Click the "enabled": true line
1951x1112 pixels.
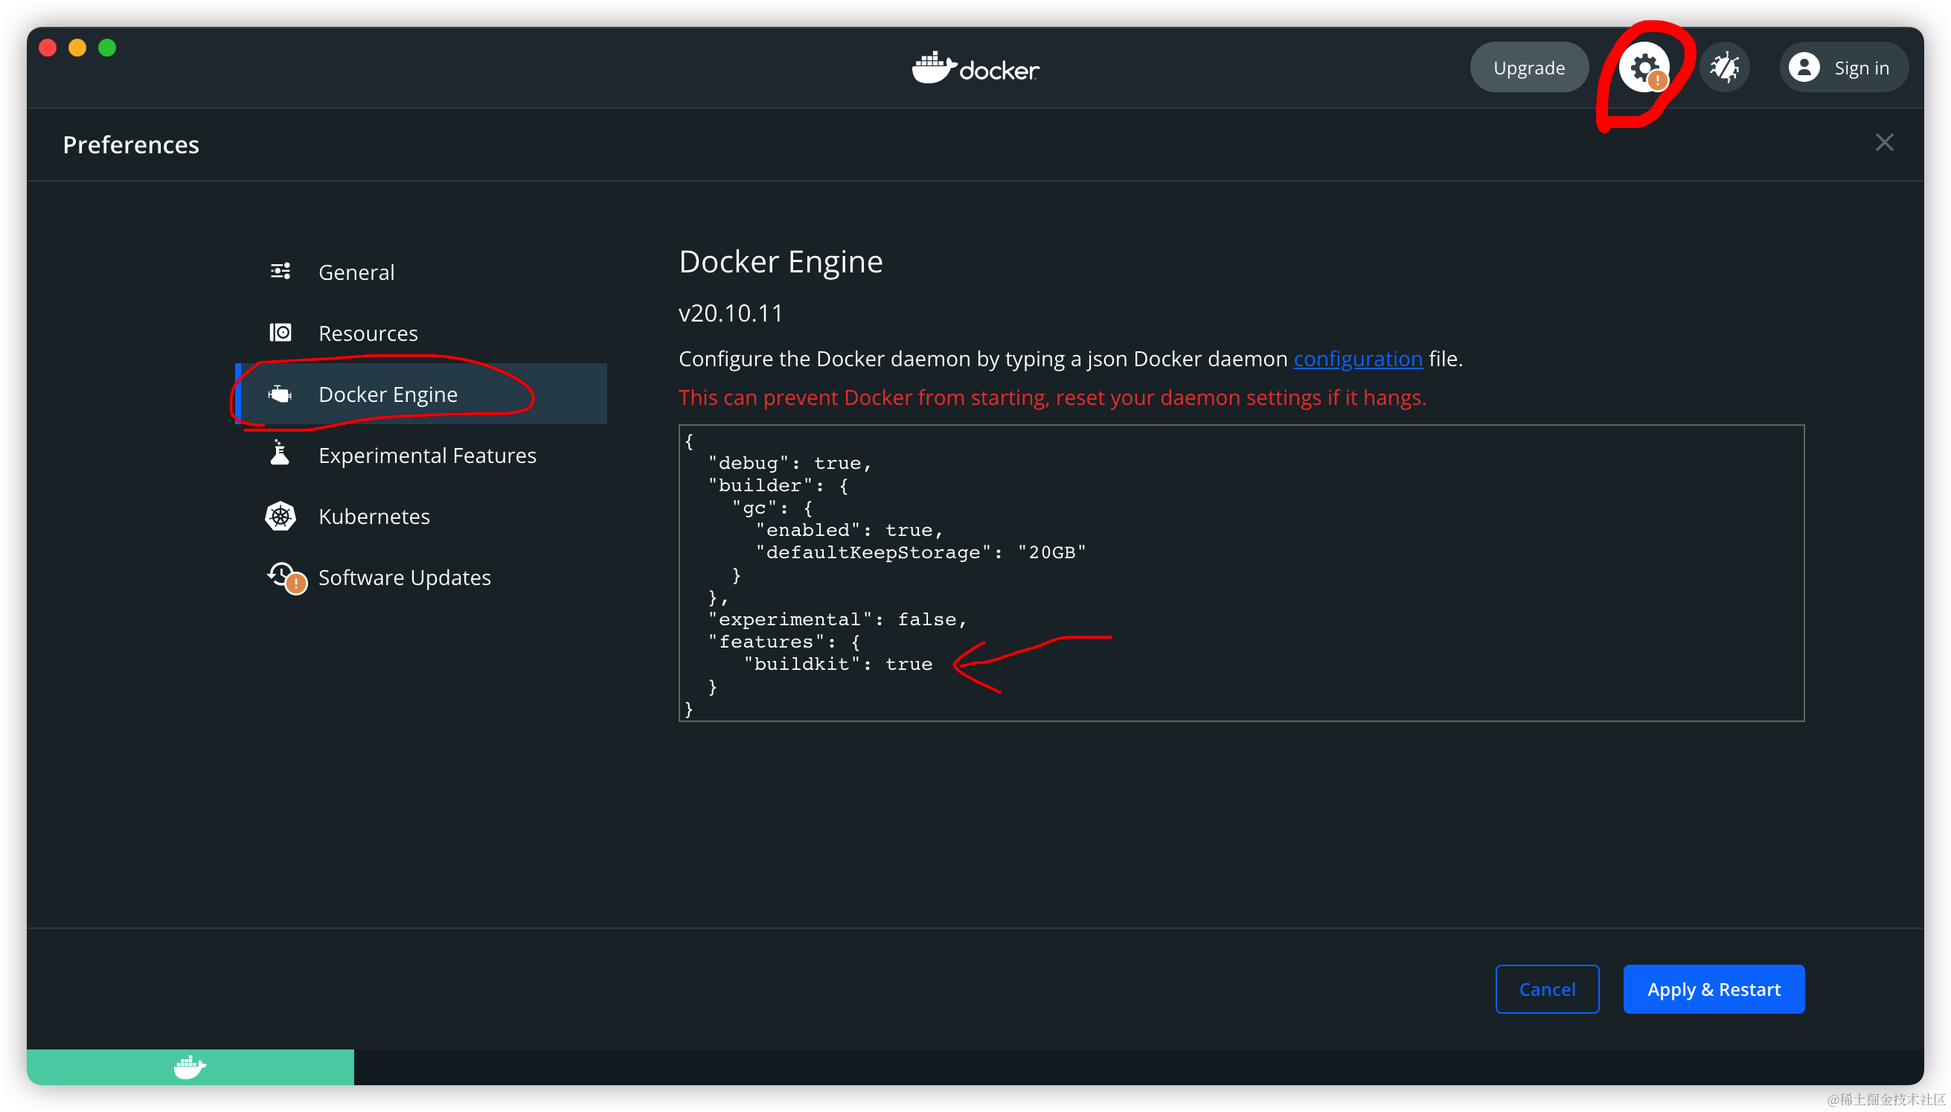(x=849, y=530)
